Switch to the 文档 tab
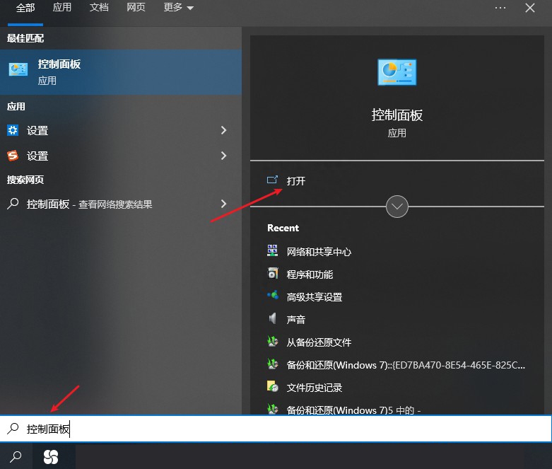Image resolution: width=552 pixels, height=469 pixels. (98, 7)
